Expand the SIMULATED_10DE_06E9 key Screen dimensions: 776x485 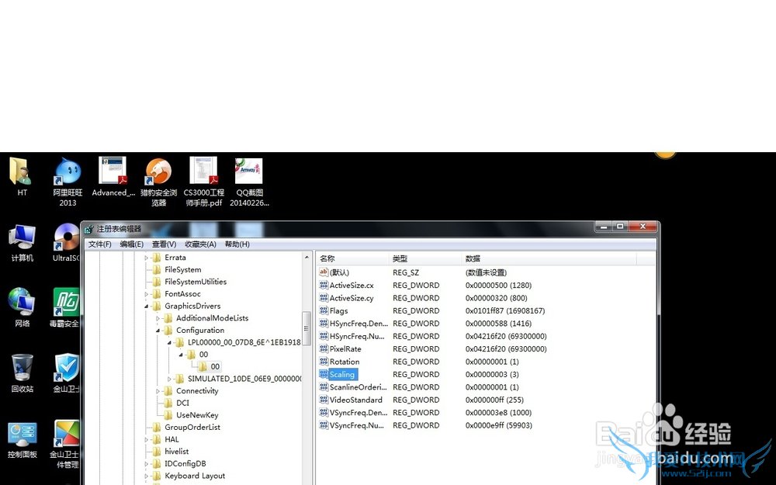click(170, 379)
